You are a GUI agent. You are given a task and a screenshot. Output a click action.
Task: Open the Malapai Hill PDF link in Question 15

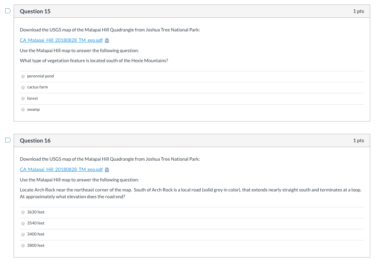coord(61,40)
